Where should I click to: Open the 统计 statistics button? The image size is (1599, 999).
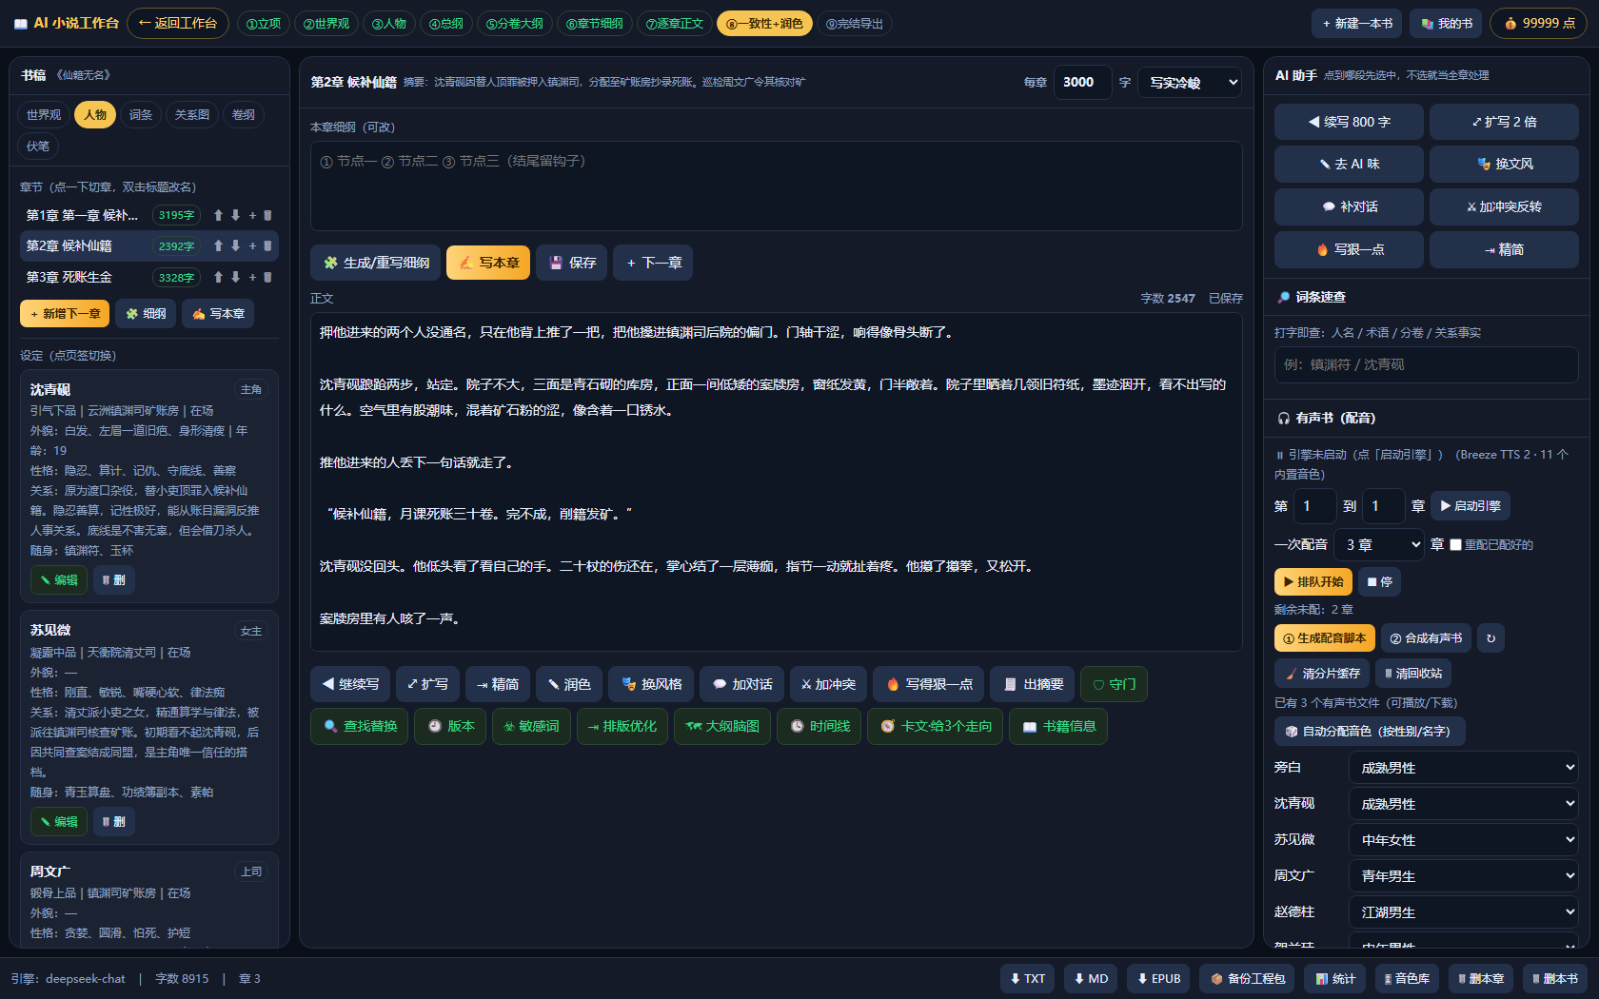click(x=1335, y=978)
